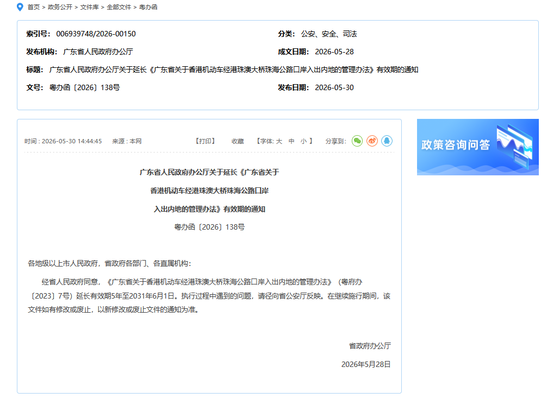This screenshot has width=541, height=399.
Task: Go to 首页 in breadcrumb
Action: tap(34, 7)
